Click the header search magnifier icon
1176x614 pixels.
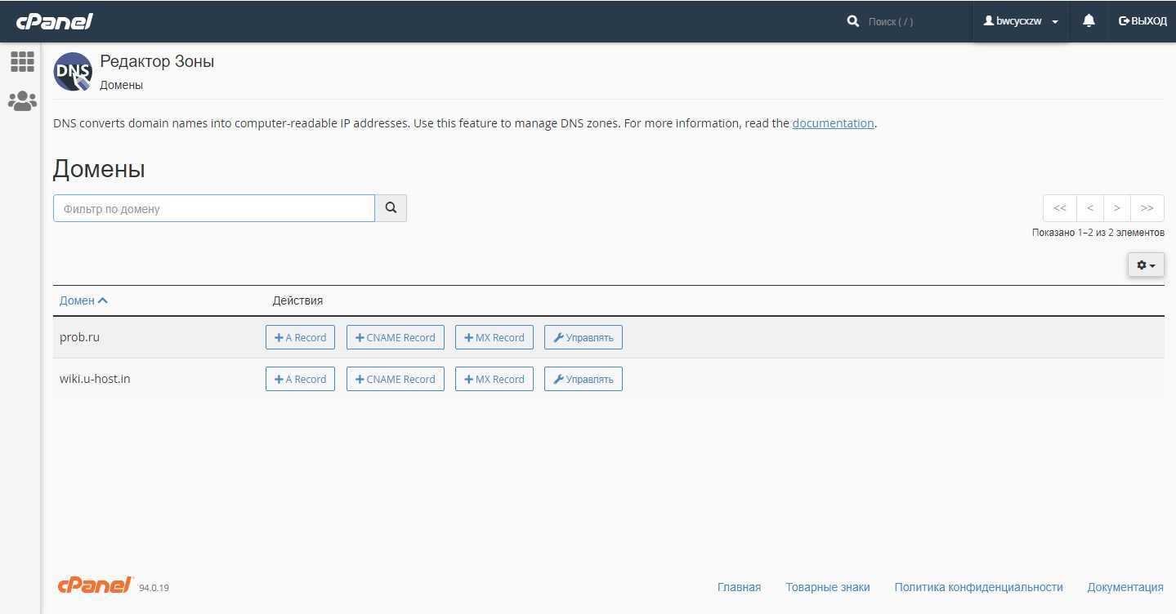pos(853,21)
